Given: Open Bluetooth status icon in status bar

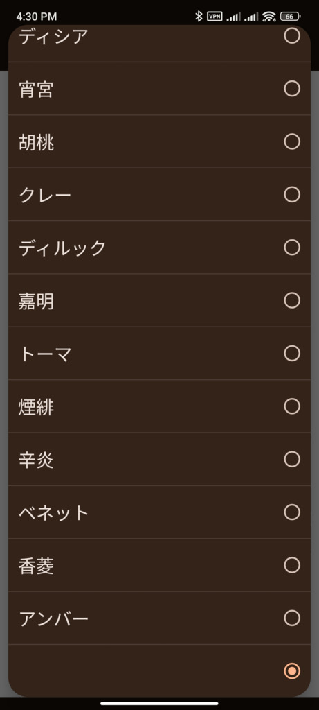Looking at the screenshot, I should 199,17.
